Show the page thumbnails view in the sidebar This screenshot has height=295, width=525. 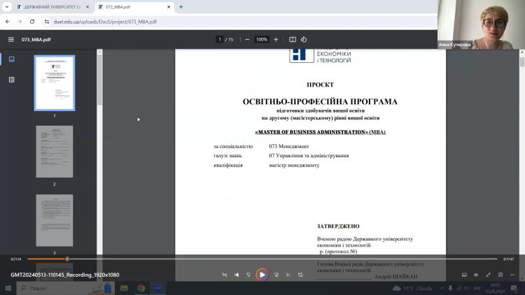(x=11, y=59)
